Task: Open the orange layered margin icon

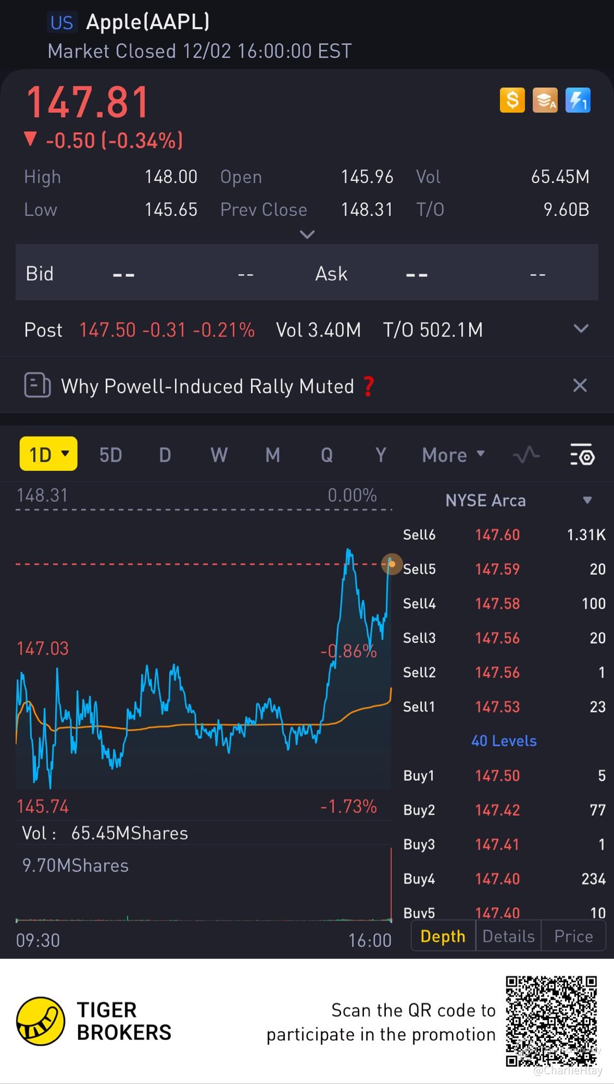Action: tap(545, 101)
